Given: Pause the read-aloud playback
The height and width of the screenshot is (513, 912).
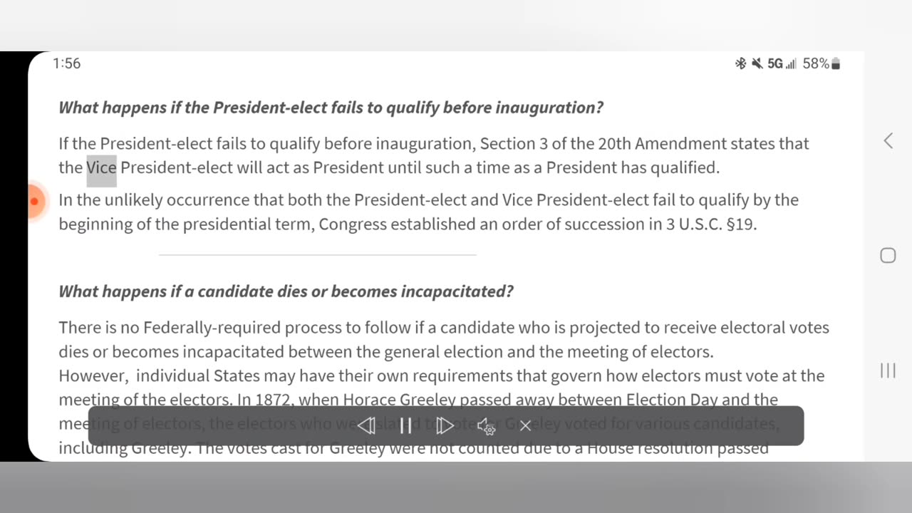Looking at the screenshot, I should tap(405, 426).
